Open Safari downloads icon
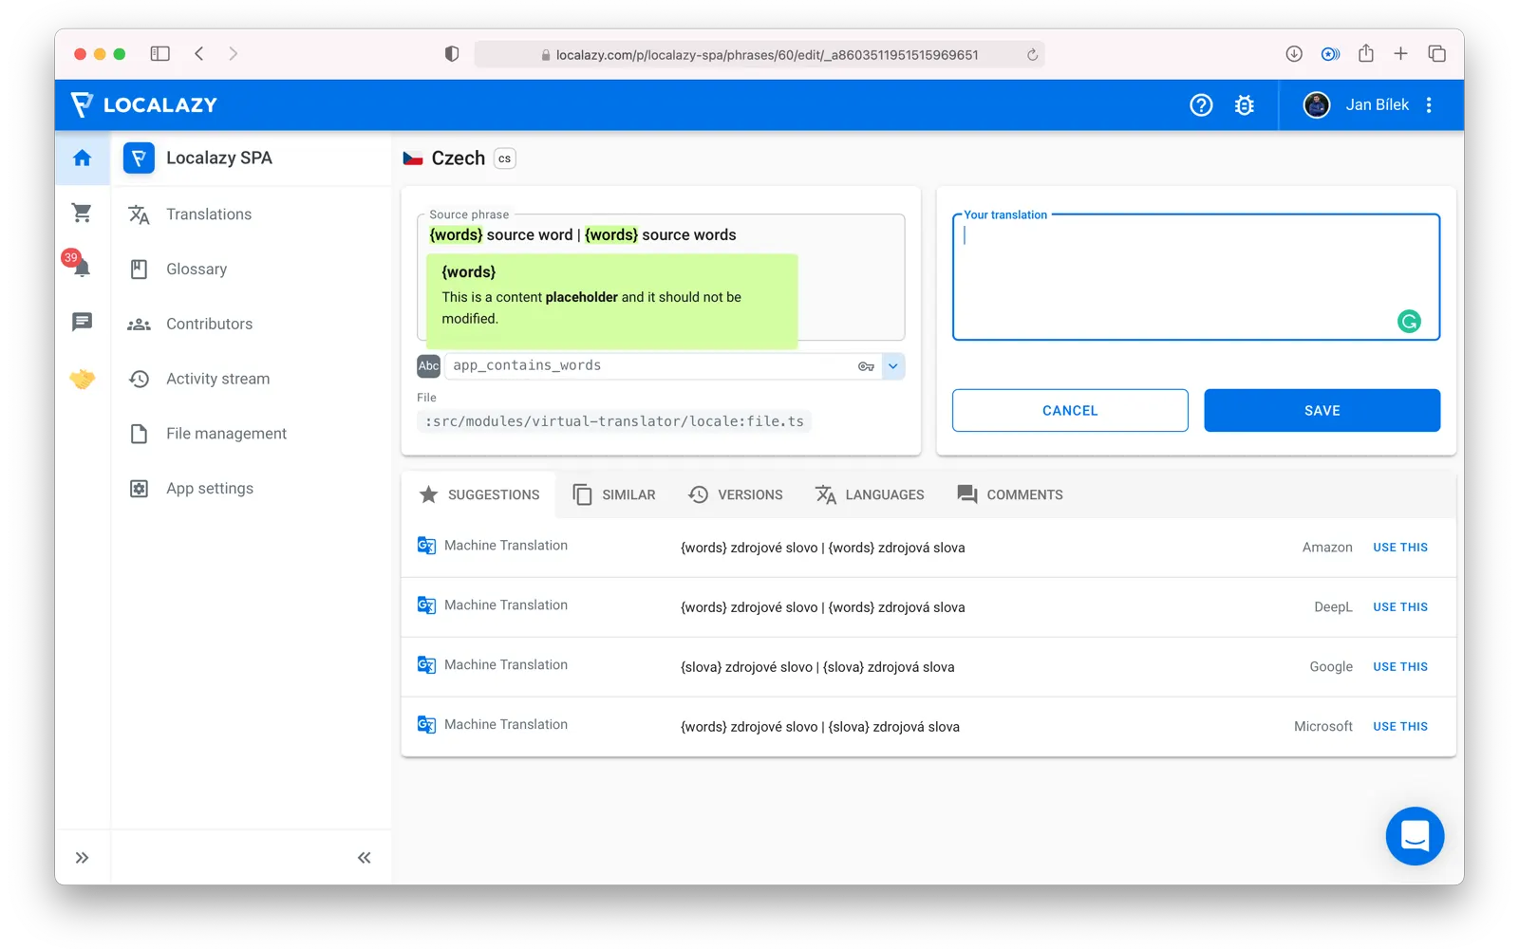Image resolution: width=1519 pixels, height=949 pixels. click(1294, 54)
